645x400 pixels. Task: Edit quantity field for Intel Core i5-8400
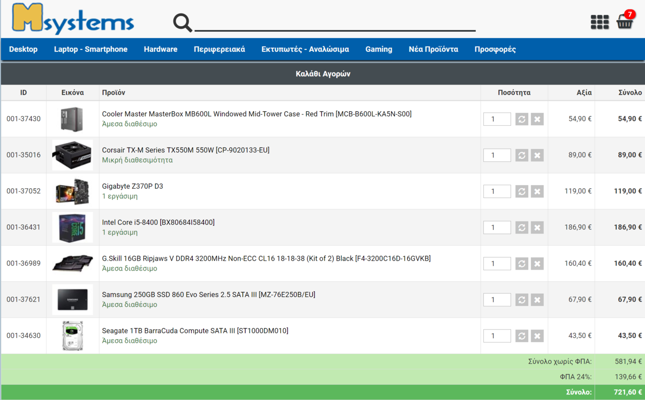pyautogui.click(x=497, y=227)
